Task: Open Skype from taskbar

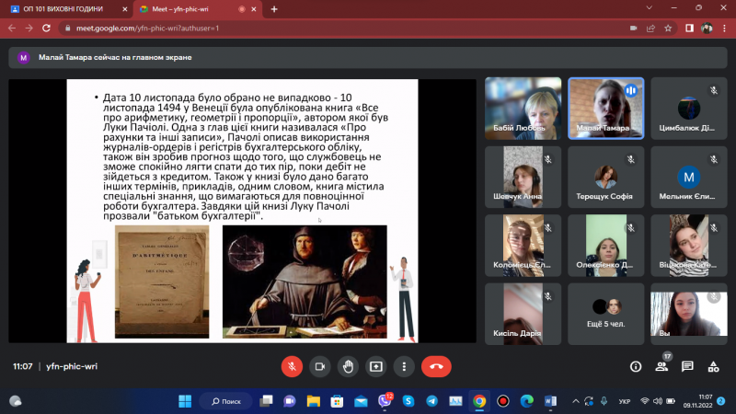Action: tap(408, 401)
